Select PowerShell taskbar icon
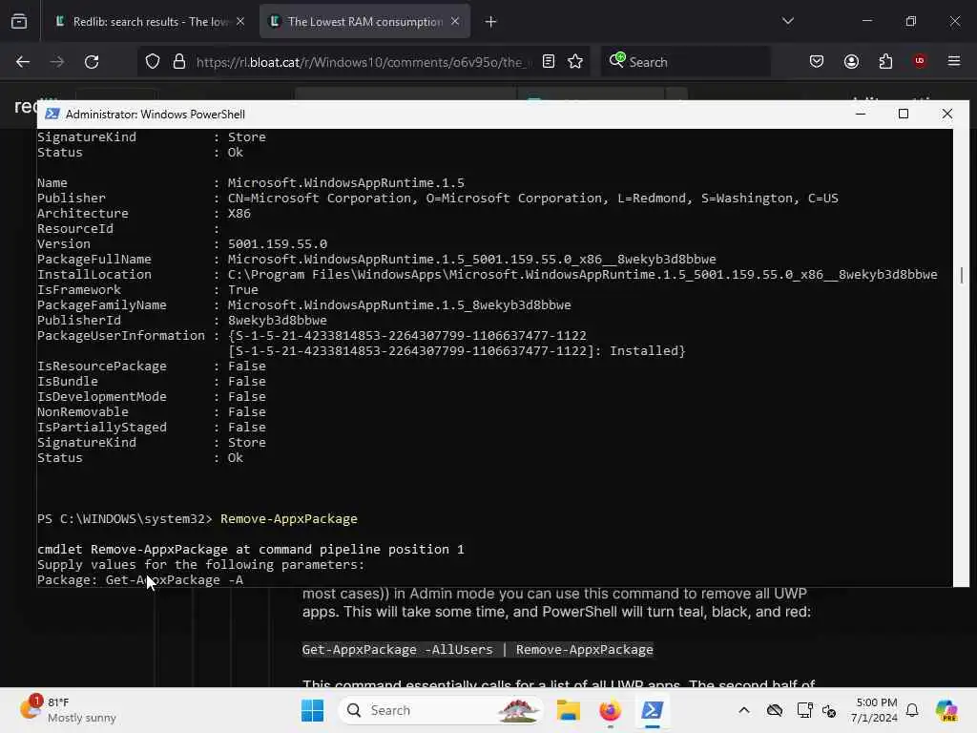This screenshot has height=733, width=977. [653, 710]
